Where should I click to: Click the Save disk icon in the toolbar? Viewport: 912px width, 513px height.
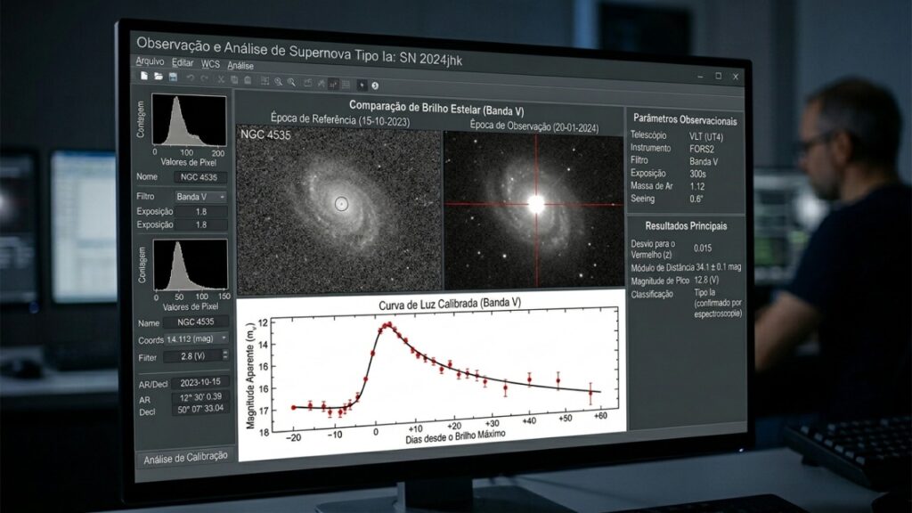point(173,77)
